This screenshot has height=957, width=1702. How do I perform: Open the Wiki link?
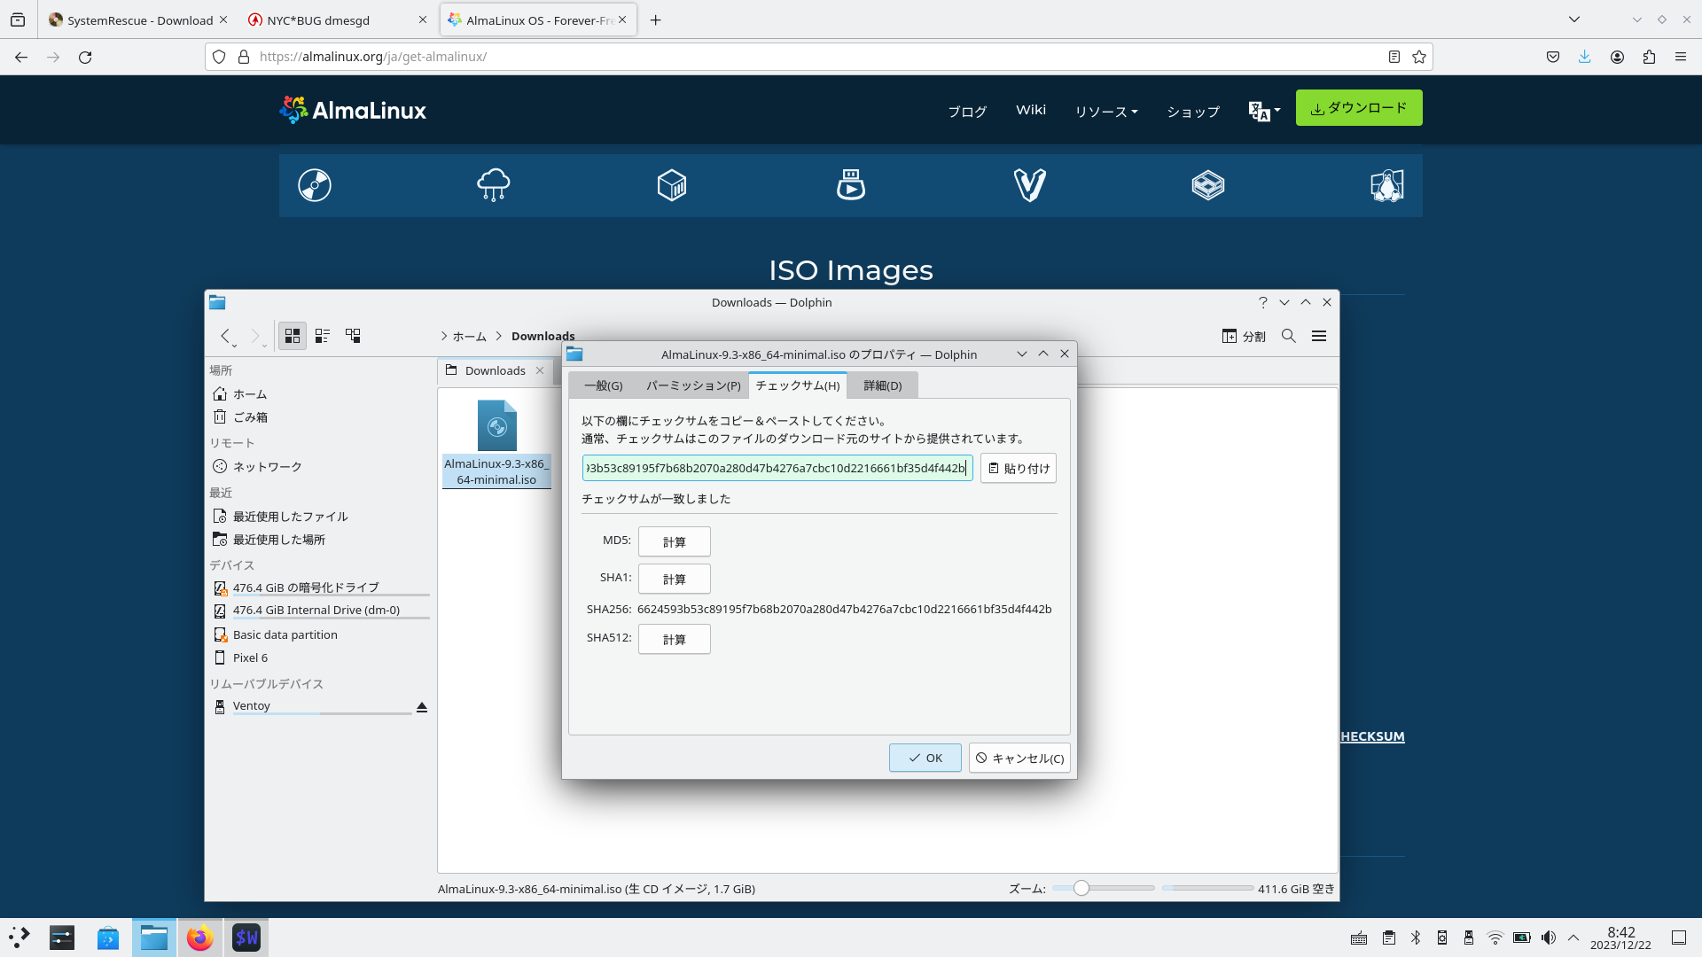1031,110
